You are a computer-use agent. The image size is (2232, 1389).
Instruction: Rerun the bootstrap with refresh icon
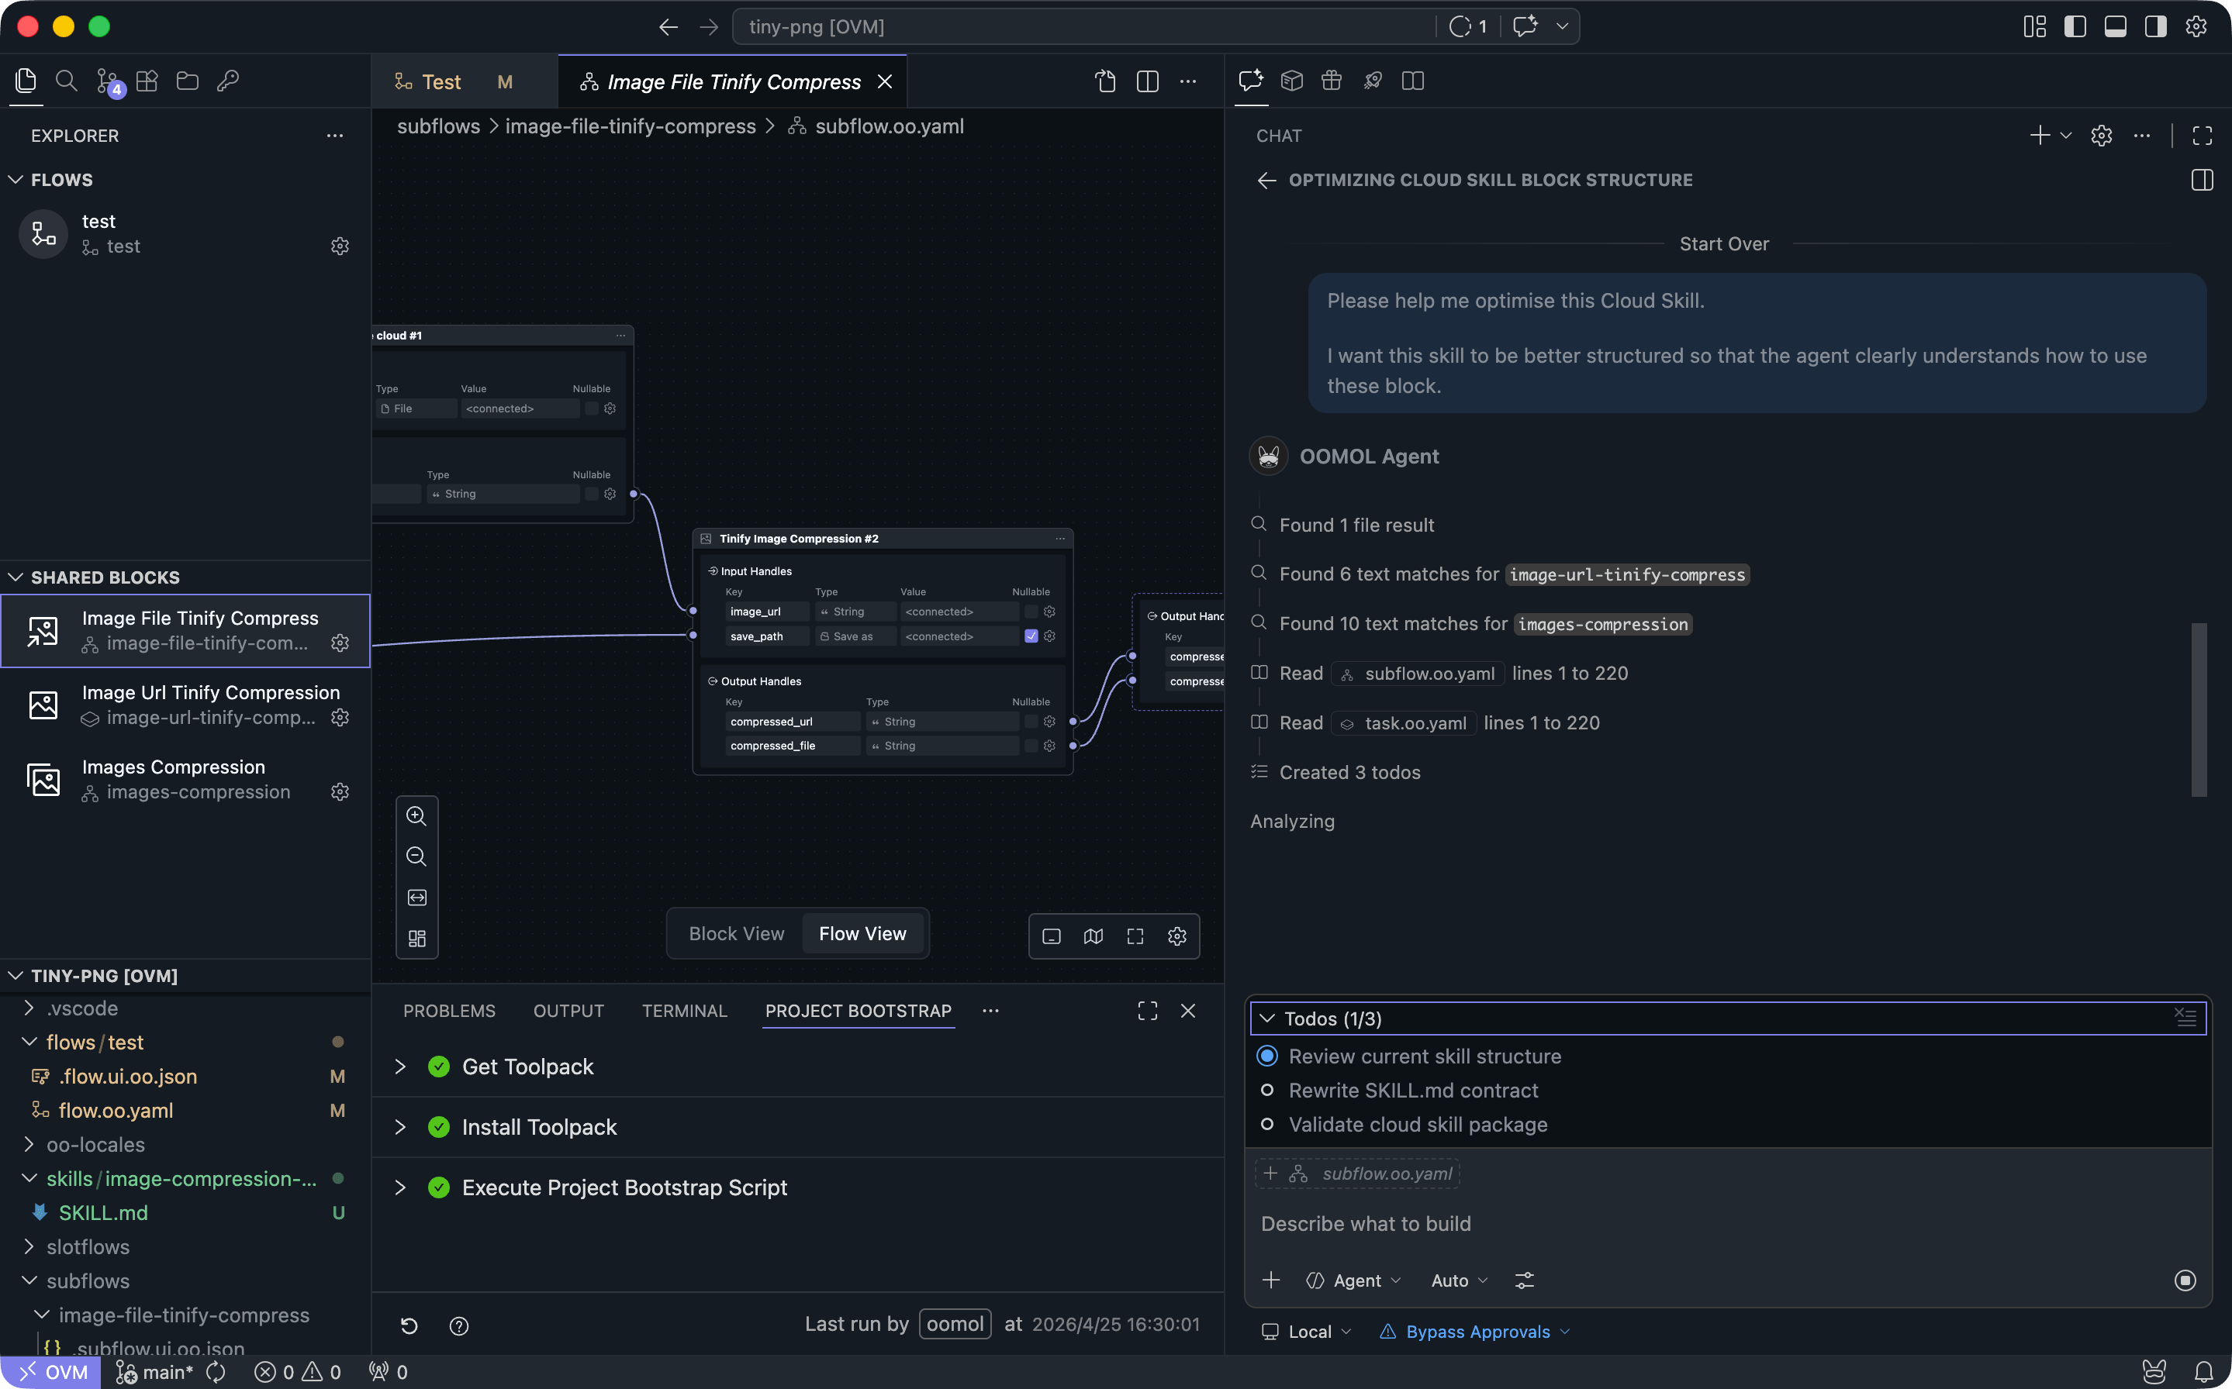coord(409,1325)
